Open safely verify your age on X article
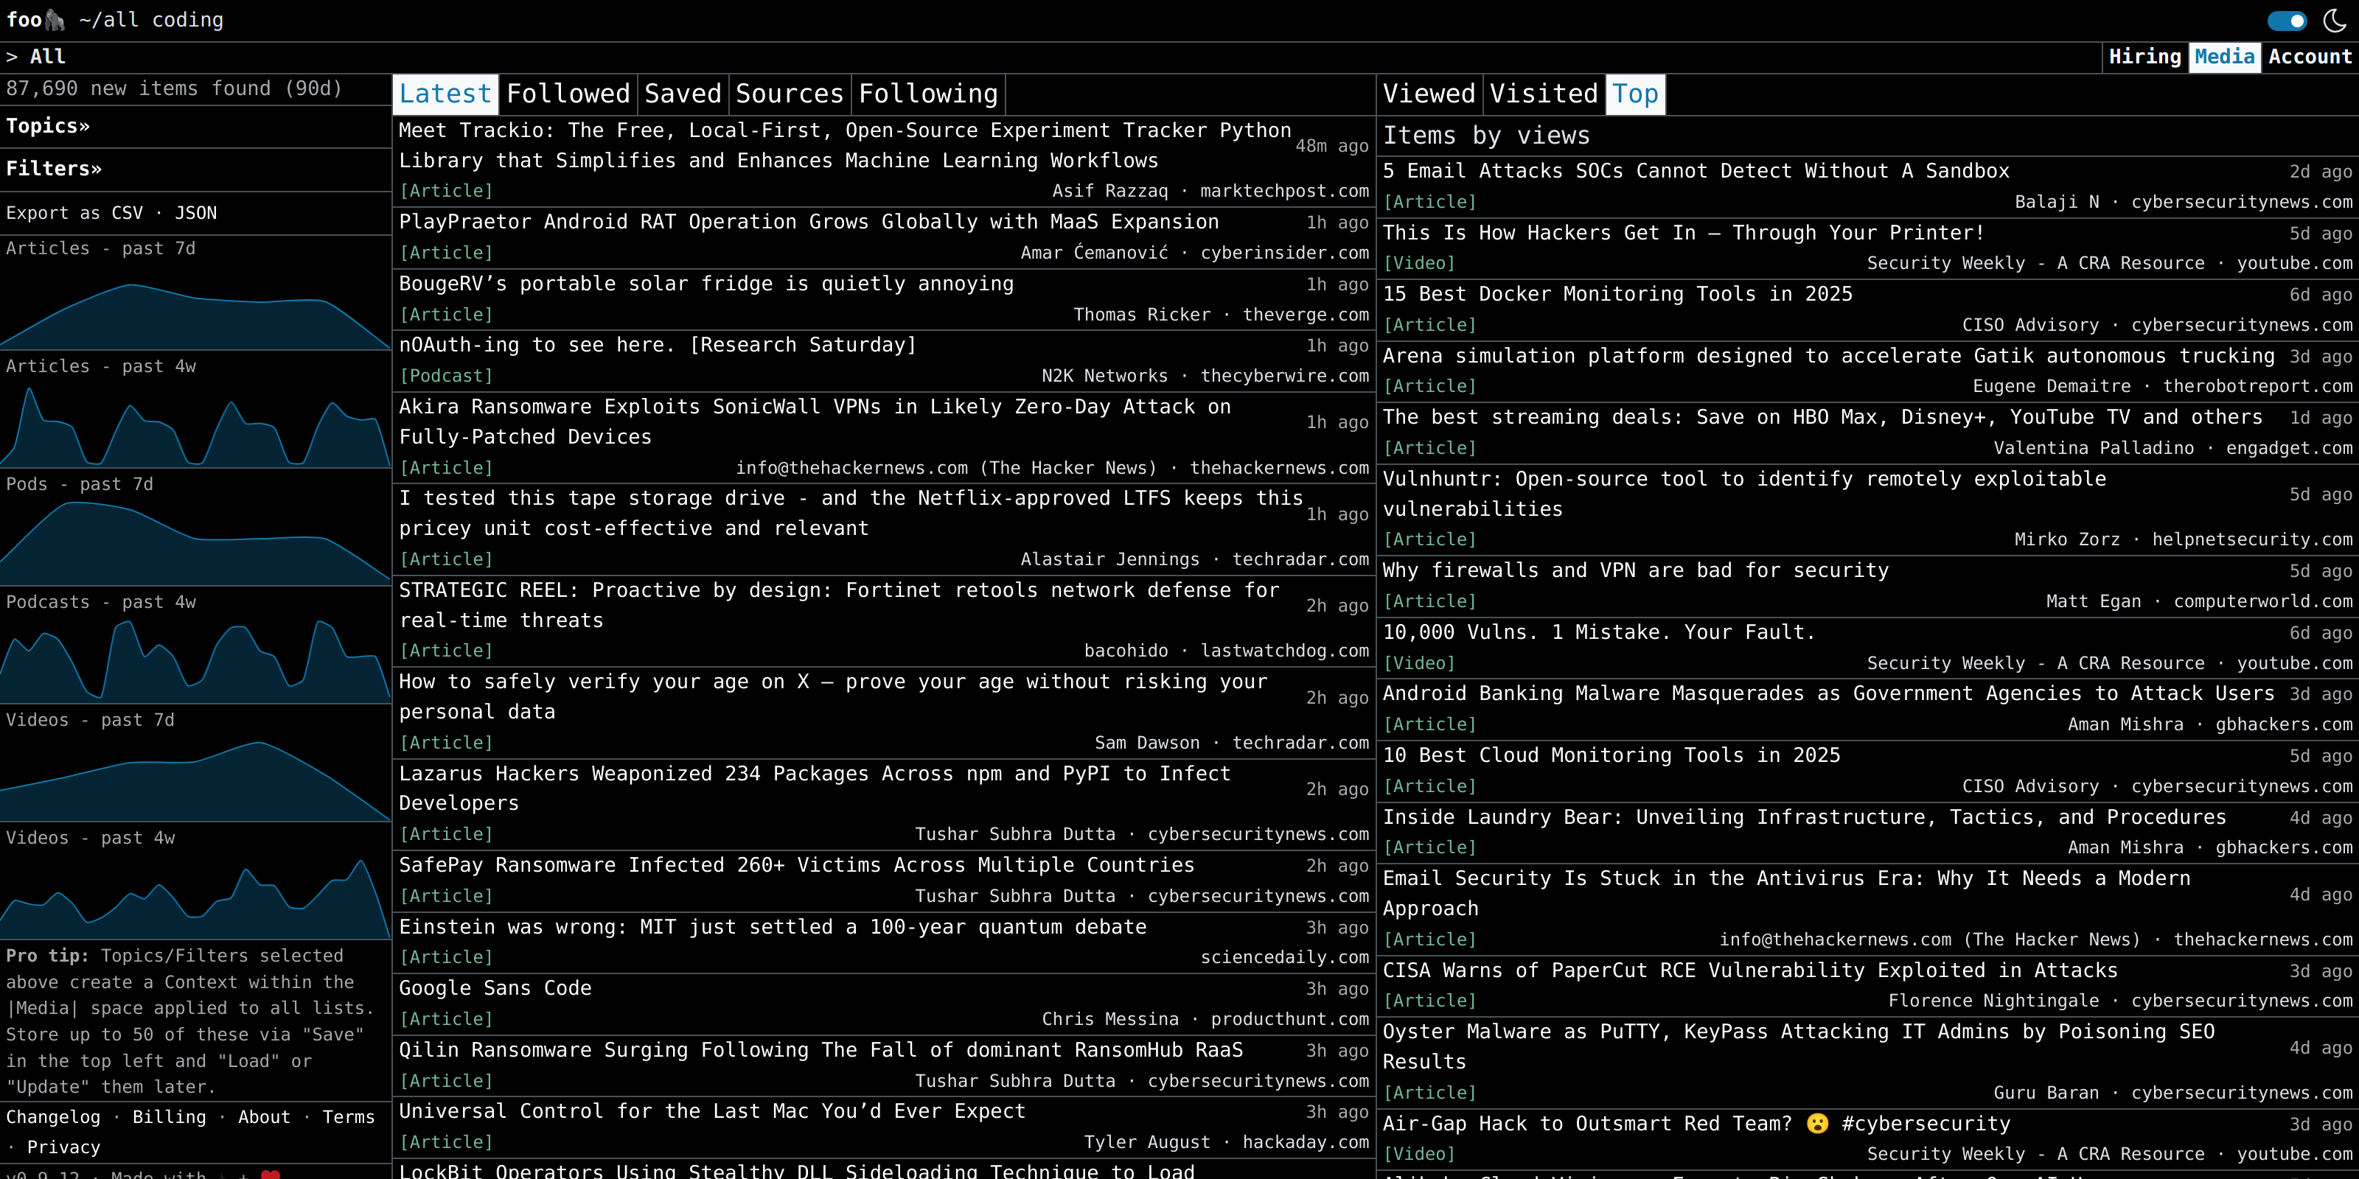Viewport: 2359px width, 1179px height. click(x=833, y=696)
